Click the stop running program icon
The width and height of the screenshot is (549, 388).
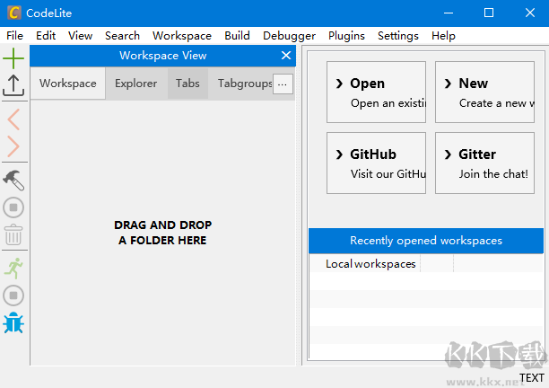pyautogui.click(x=13, y=295)
